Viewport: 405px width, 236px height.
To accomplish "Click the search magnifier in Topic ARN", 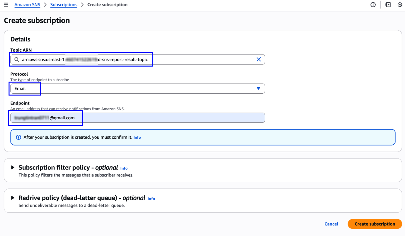I will (16, 59).
